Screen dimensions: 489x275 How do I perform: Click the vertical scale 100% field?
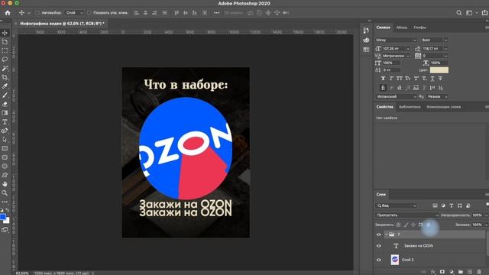pyautogui.click(x=391, y=63)
